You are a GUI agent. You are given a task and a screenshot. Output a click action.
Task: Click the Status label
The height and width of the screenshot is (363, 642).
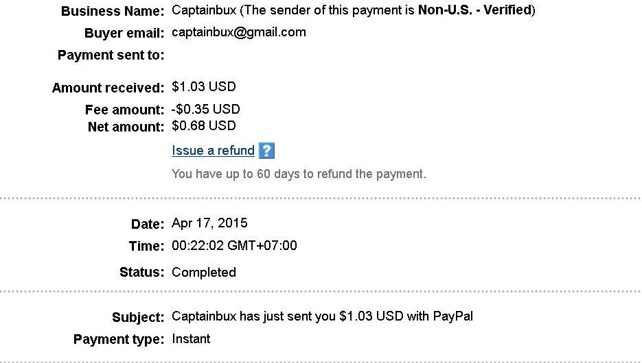pos(141,273)
